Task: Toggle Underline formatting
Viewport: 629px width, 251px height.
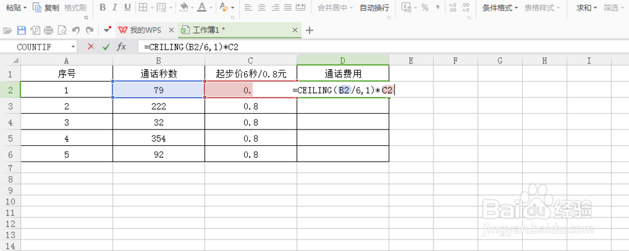Action: [x=127, y=7]
